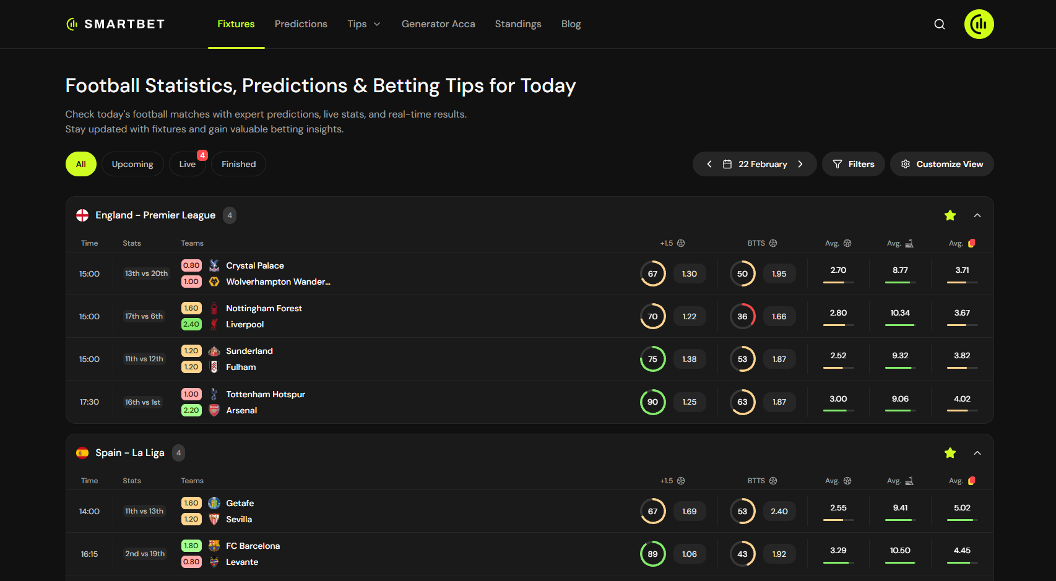
Task: Click the 1.66 BTTS odds for Nottingham Forest
Action: coord(779,316)
